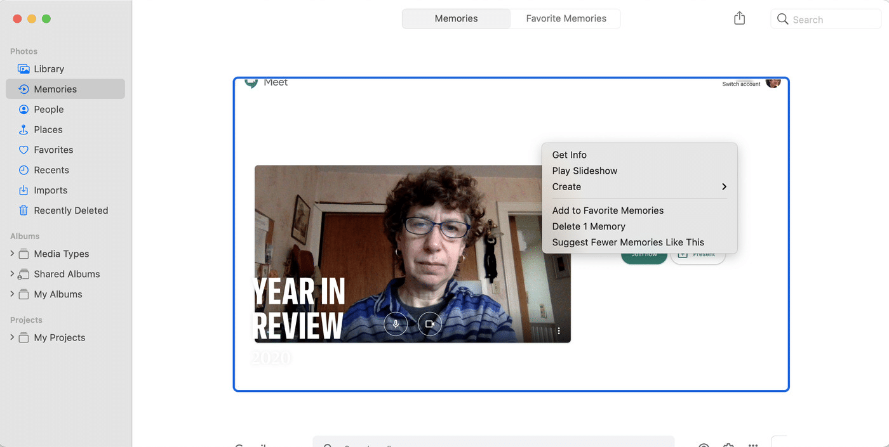Switch to the Favorite Memories tab
The image size is (889, 447).
point(566,19)
